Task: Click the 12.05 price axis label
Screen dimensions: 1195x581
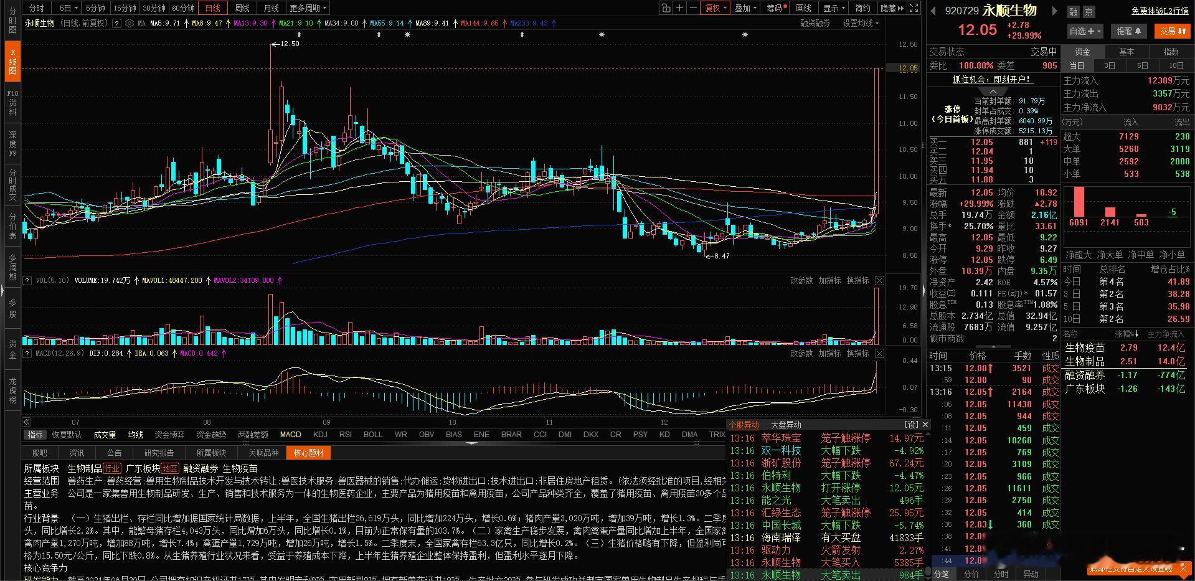Action: (x=909, y=68)
